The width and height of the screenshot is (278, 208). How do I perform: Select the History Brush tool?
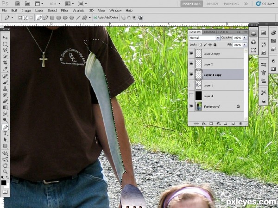pyautogui.click(x=5, y=95)
